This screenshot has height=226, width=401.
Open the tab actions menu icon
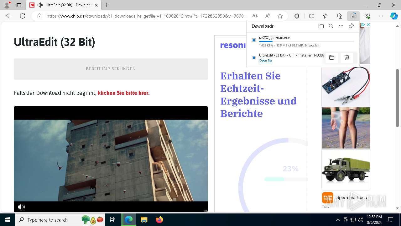19,5
